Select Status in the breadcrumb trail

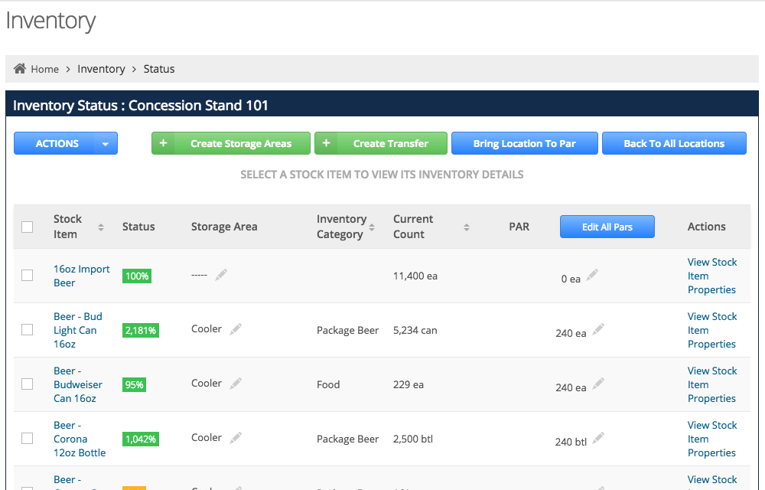(158, 69)
